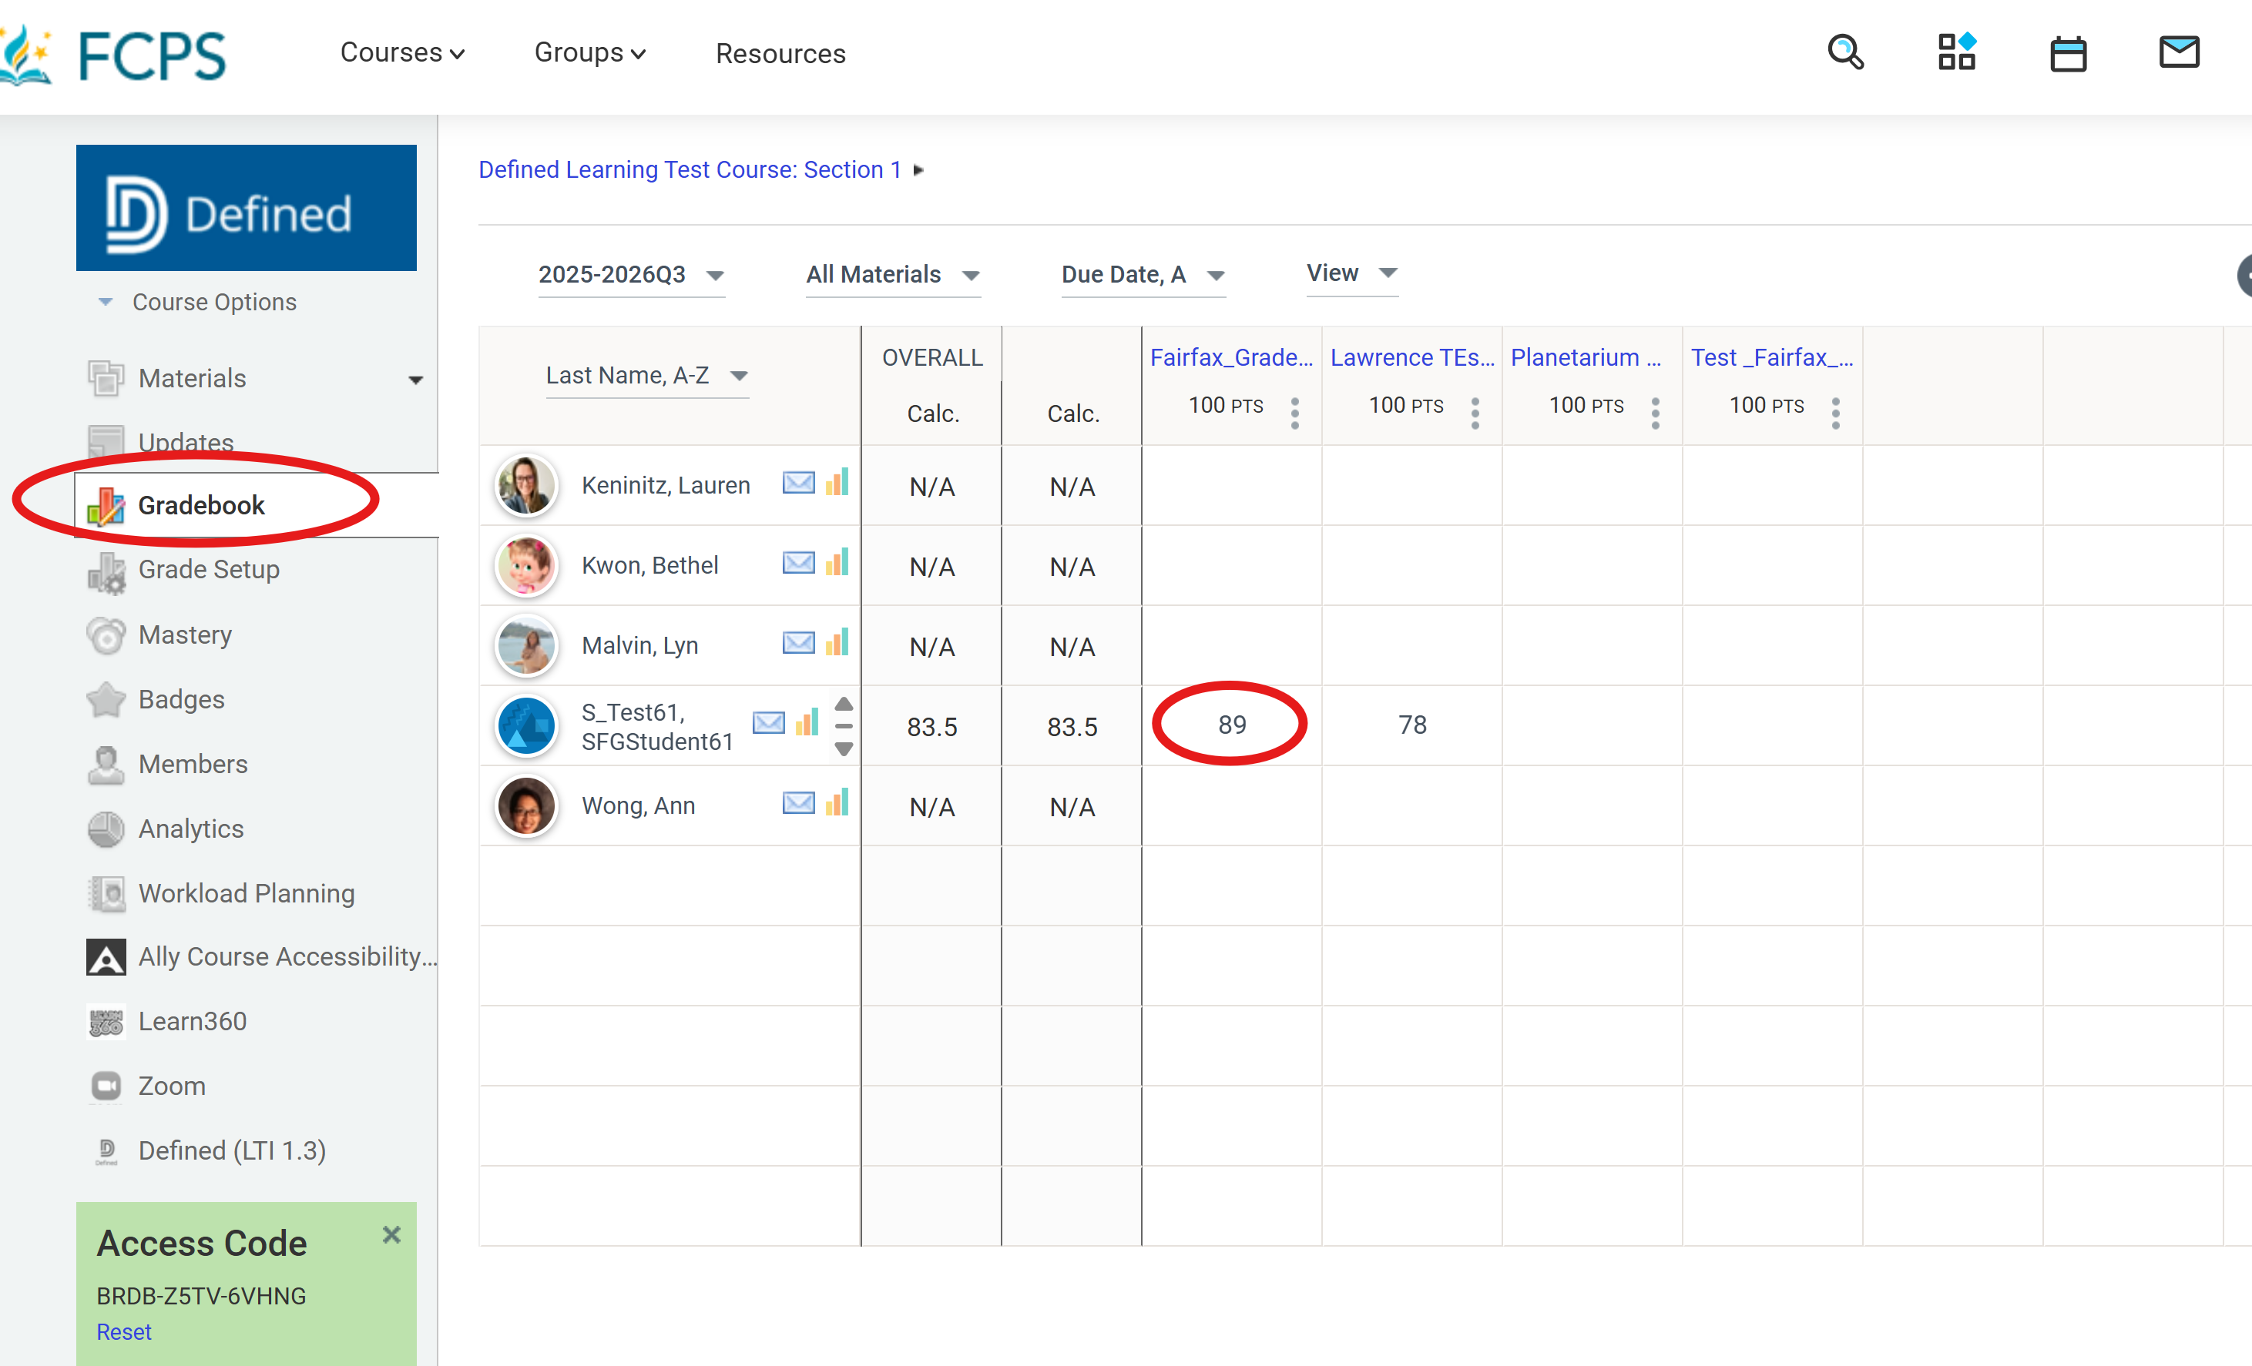
Task: Open the View dropdown
Action: [x=1352, y=273]
